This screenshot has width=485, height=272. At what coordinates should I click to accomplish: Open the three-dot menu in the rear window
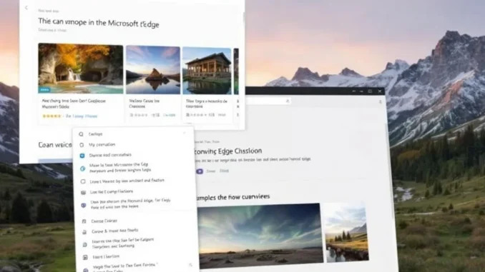(x=380, y=102)
